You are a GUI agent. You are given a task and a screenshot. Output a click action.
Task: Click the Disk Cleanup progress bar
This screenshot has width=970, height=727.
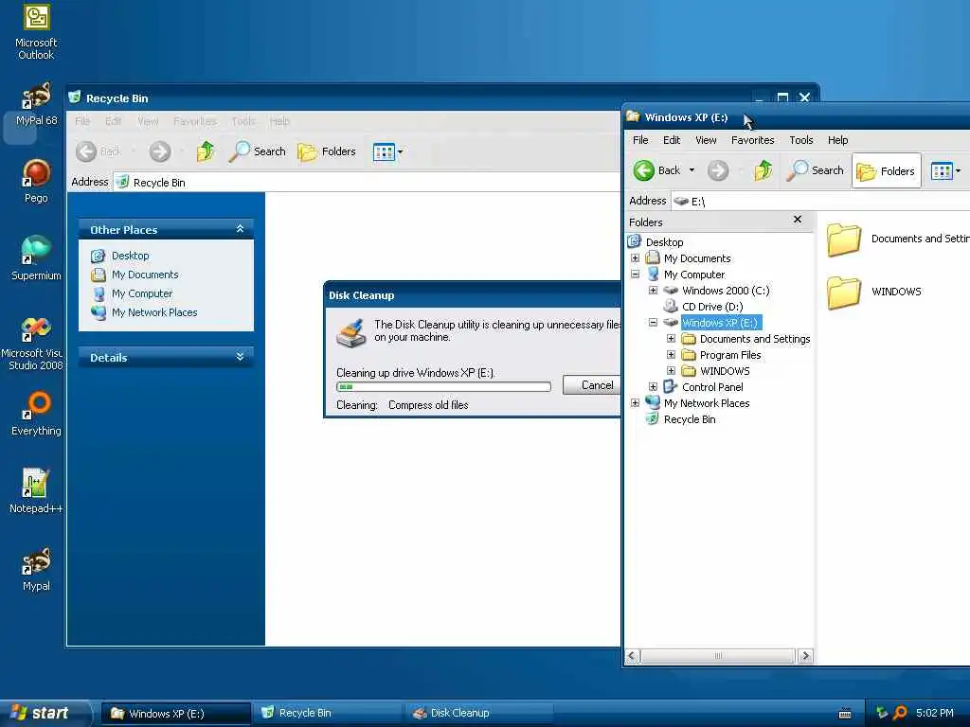443,387
